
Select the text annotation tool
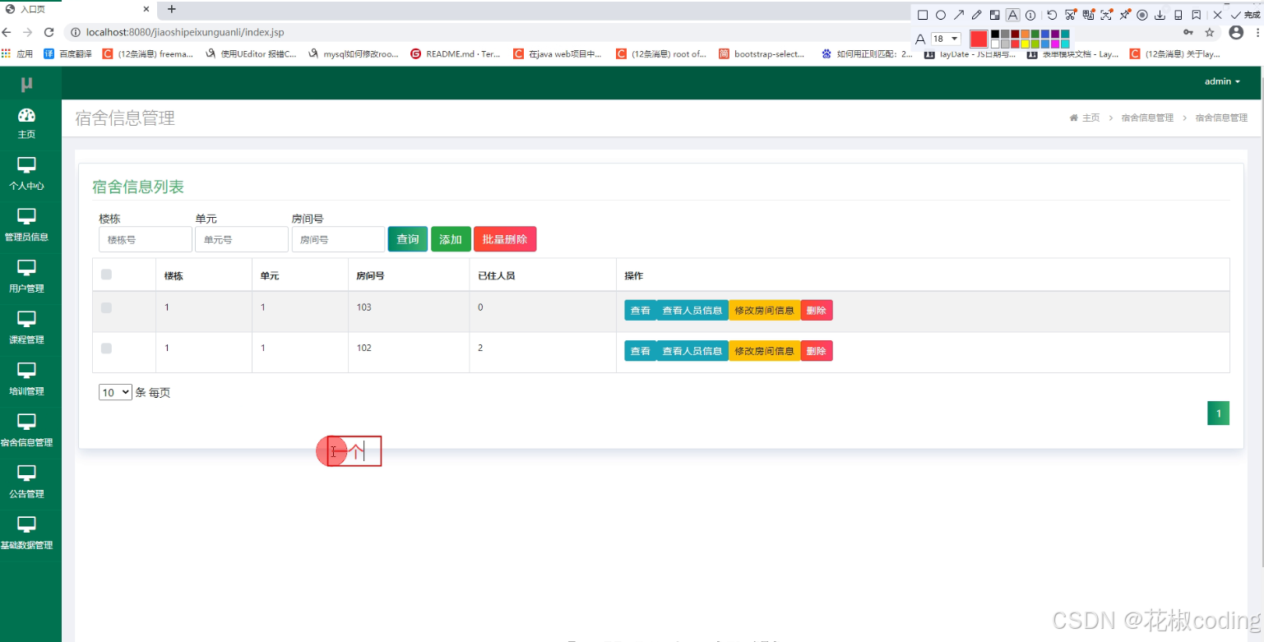coord(1013,15)
